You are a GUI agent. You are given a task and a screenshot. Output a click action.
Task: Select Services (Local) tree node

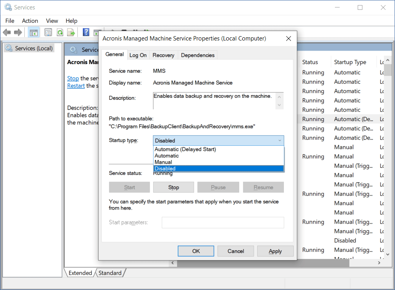pos(33,48)
